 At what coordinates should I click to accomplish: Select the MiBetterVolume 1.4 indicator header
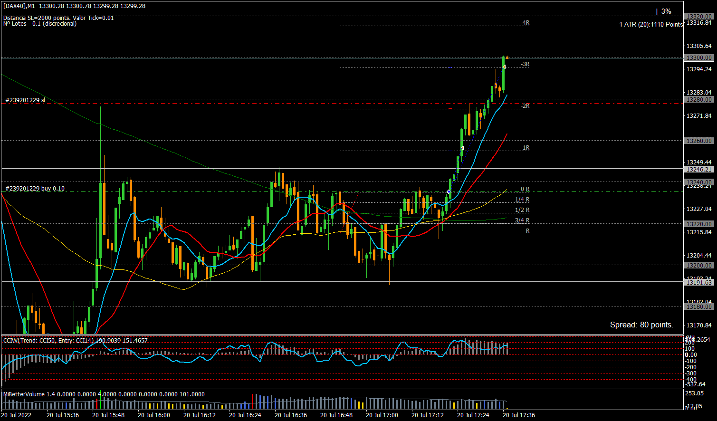point(104,394)
